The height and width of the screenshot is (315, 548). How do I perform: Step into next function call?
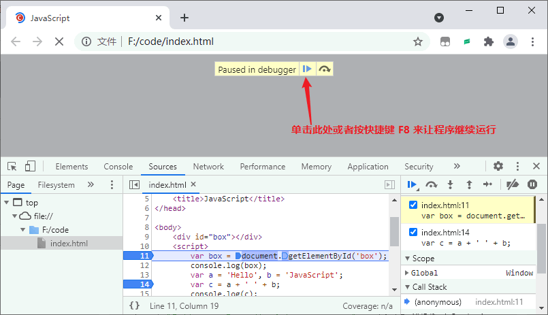(x=450, y=184)
